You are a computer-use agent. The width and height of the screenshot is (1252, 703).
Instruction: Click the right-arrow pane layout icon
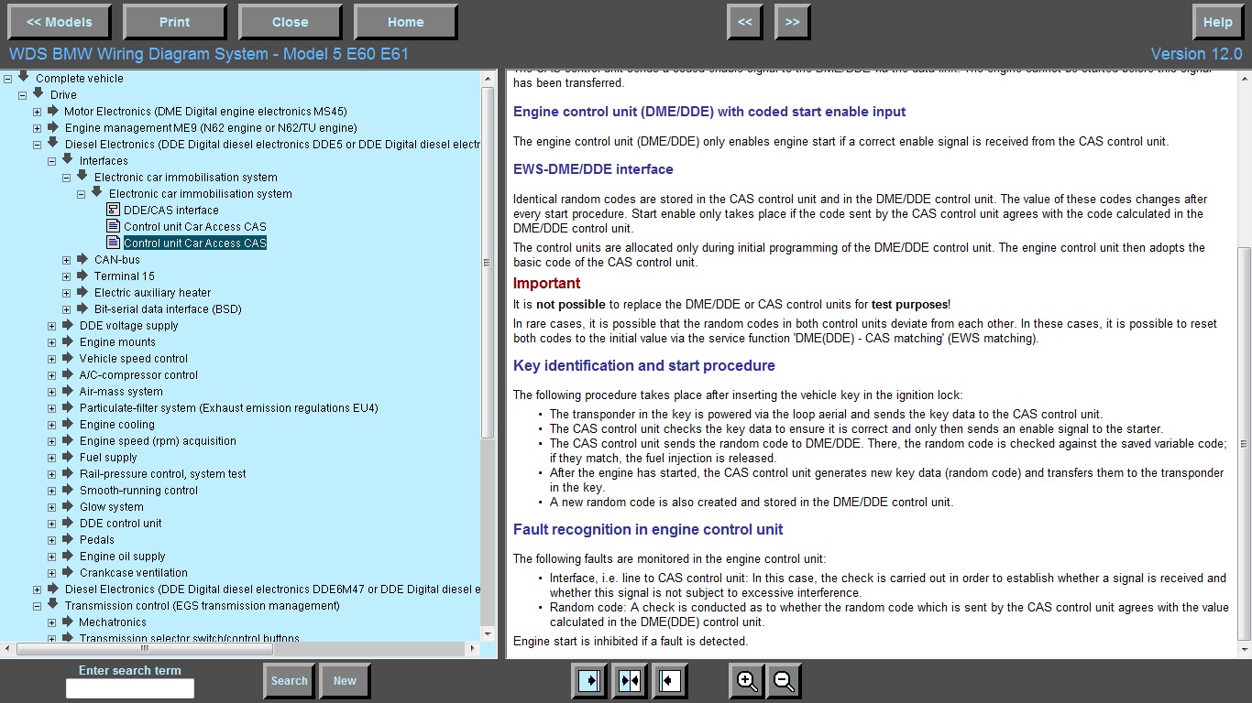click(588, 681)
